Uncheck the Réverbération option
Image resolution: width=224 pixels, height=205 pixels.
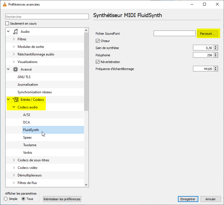click(97, 62)
